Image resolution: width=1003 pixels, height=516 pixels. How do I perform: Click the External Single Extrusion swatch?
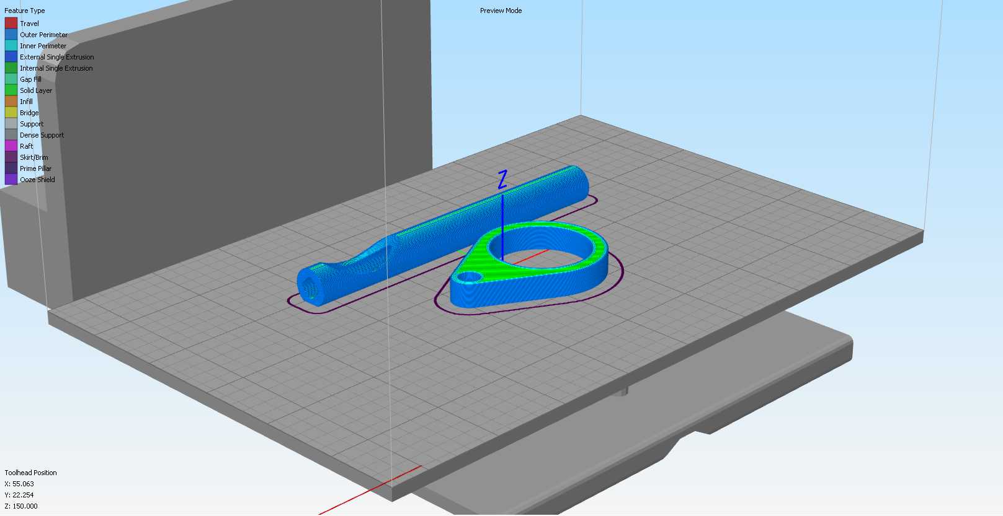point(11,57)
